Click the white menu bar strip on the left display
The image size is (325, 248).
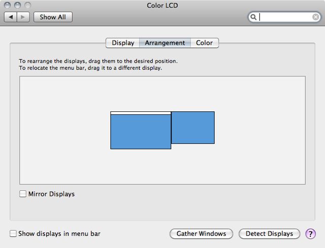click(x=141, y=113)
